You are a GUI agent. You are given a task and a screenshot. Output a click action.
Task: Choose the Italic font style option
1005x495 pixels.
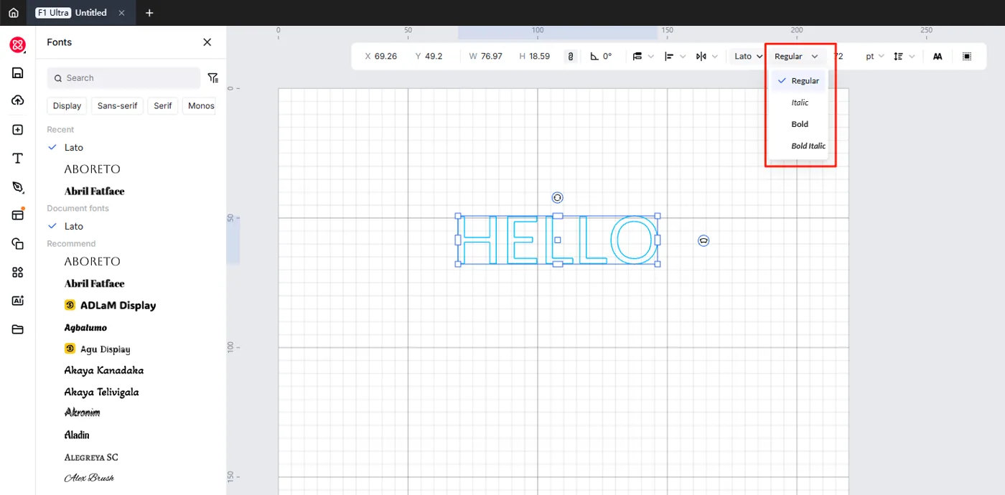tap(800, 103)
